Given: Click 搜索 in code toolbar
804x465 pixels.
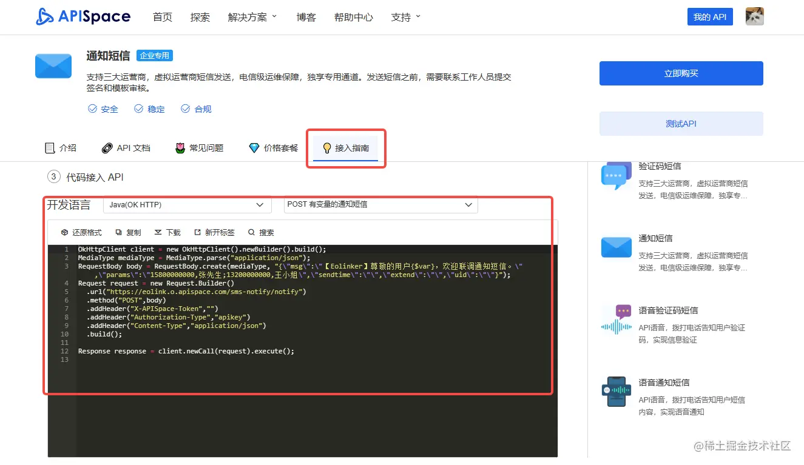Looking at the screenshot, I should [261, 233].
